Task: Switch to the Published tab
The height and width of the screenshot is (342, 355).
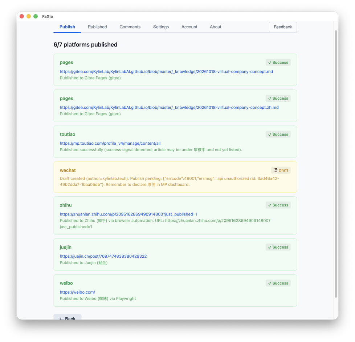Action: tap(97, 27)
